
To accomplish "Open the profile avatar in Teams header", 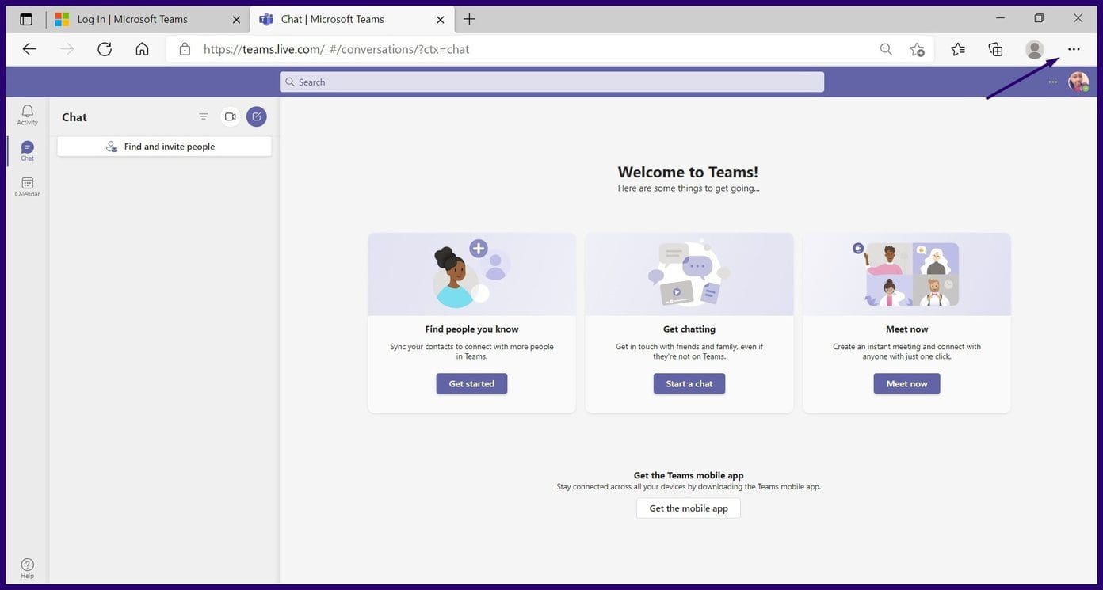I will pos(1078,82).
